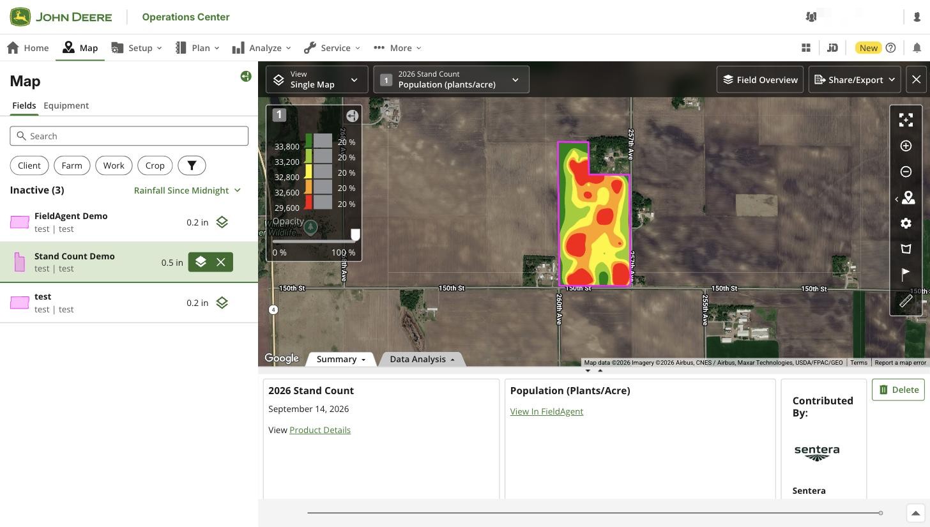Open the 2026 Stand Count layer dropdown
930x527 pixels.
[451, 80]
